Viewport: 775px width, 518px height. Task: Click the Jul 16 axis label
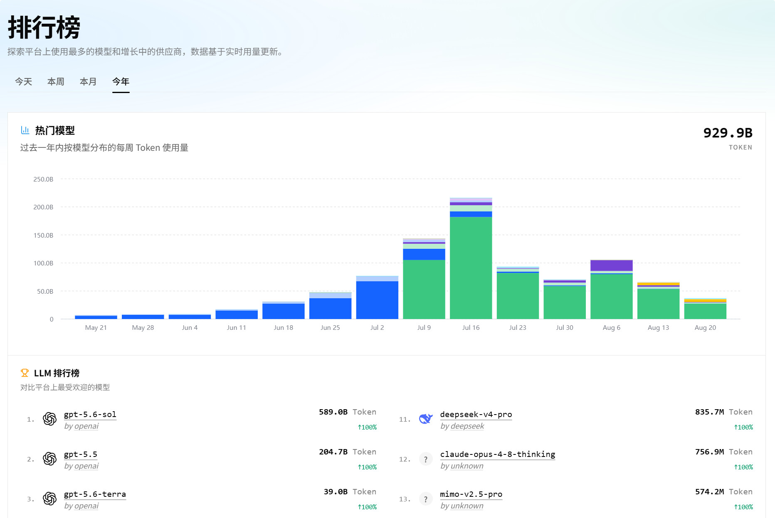click(471, 328)
